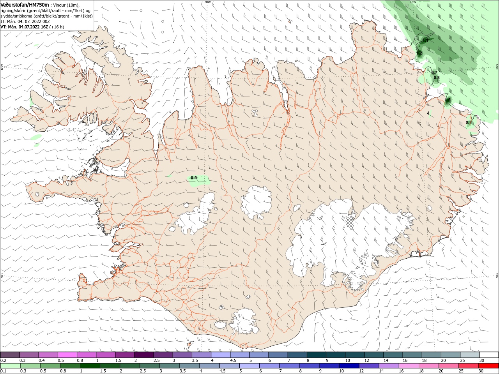
Task: Pick the bright red lower swatch labeled 30
Action: 489,366
